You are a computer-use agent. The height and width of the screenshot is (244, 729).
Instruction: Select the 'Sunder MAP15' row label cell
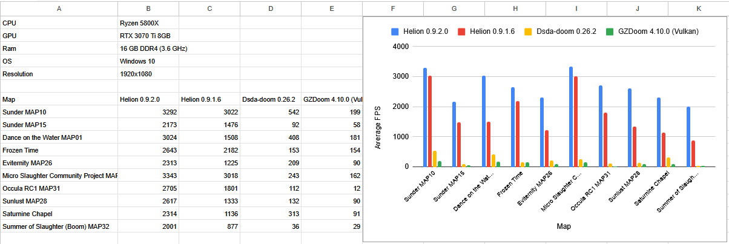(59, 124)
